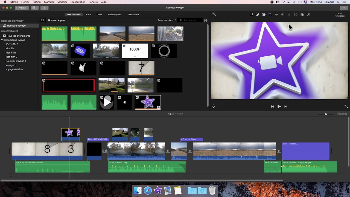Open the Tous les plans filter dropdown
This screenshot has height=197, width=350.
[167, 20]
